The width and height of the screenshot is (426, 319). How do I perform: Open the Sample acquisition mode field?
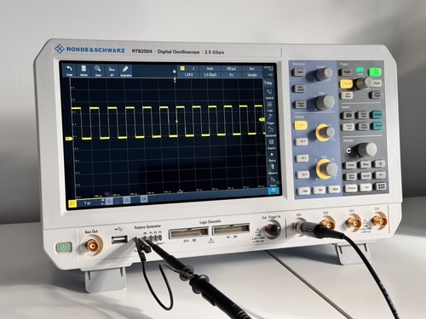pyautogui.click(x=252, y=75)
